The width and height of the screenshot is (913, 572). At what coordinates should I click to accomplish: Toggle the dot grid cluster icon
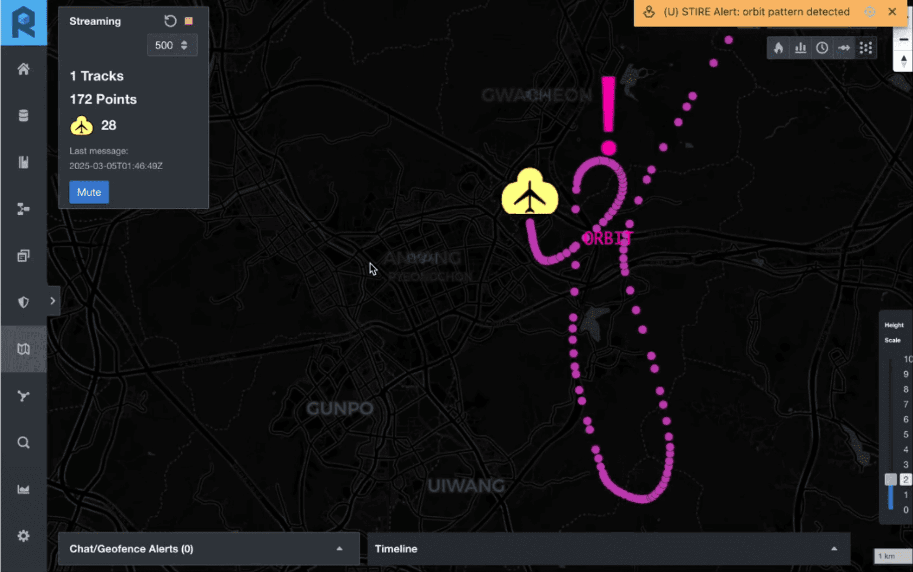[x=866, y=48]
